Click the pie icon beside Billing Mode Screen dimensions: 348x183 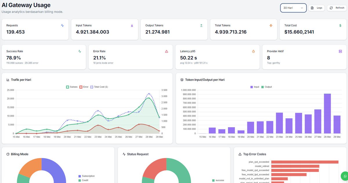point(8,154)
